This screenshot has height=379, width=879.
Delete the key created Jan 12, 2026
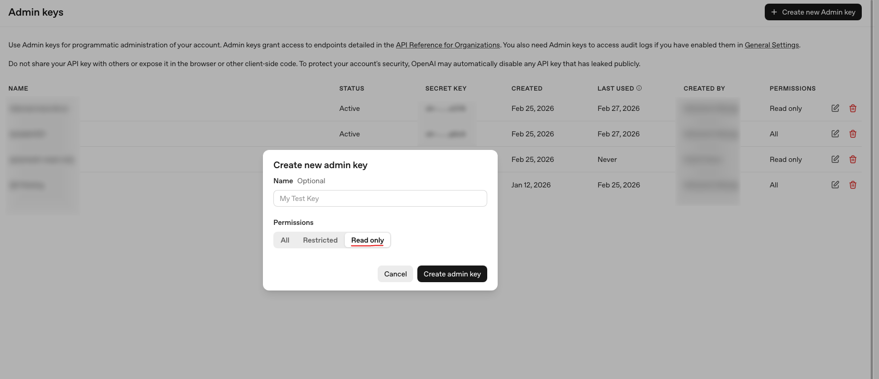(853, 185)
